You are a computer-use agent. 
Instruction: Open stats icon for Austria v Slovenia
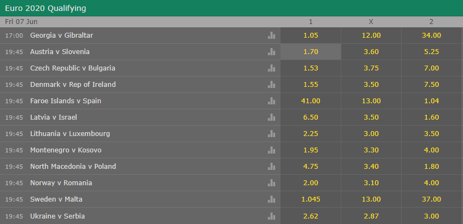[271, 52]
